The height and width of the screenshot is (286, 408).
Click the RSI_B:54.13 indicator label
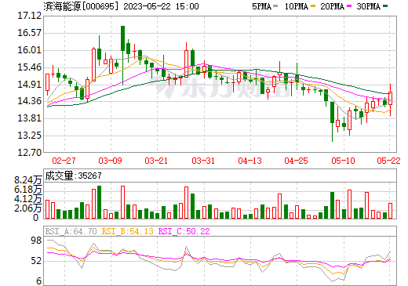point(127,231)
